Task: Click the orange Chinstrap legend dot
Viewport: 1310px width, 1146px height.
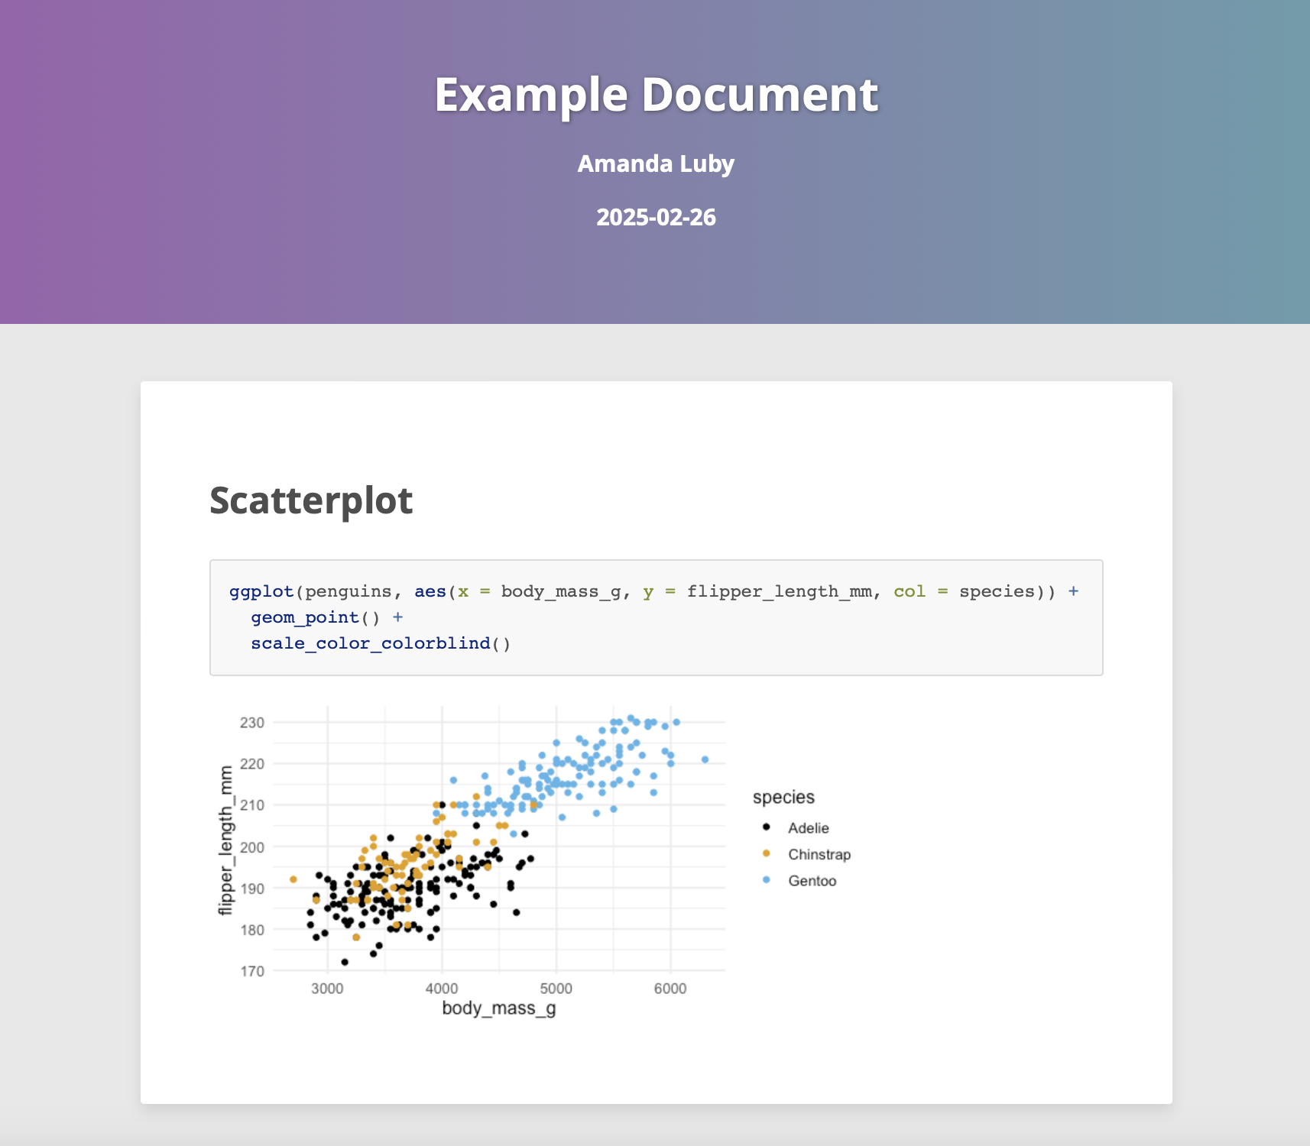Action: pos(767,853)
